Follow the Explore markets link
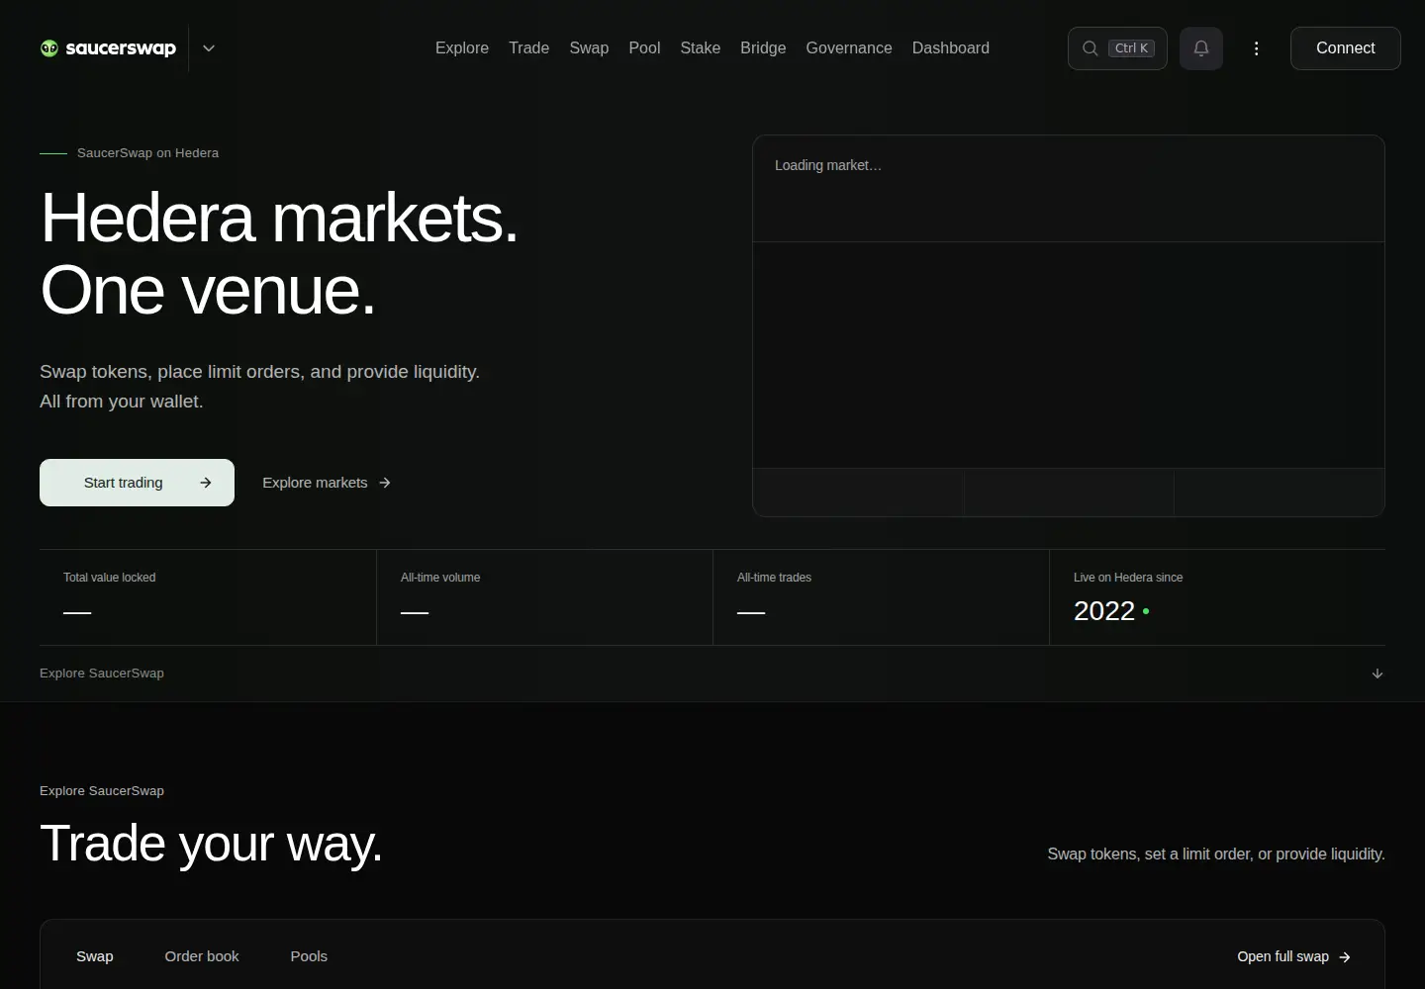 click(327, 483)
